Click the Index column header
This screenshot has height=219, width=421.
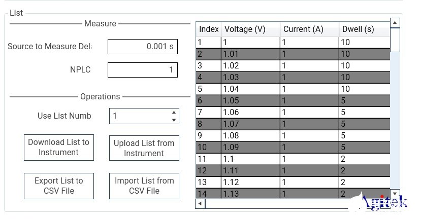(x=209, y=29)
